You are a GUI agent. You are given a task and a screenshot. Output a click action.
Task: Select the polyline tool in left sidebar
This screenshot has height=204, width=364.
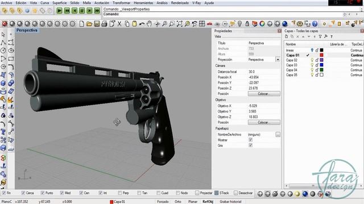tap(3, 42)
